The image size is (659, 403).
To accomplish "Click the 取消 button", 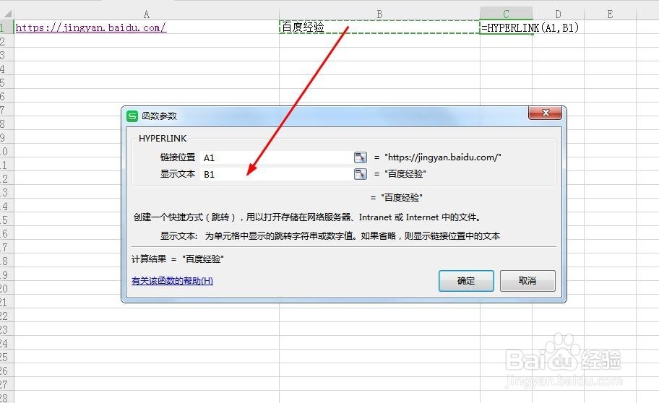I will [527, 281].
